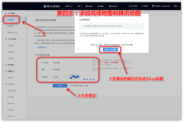Select key管理 in the sidebar
The image size is (183, 122).
pos(11,20)
